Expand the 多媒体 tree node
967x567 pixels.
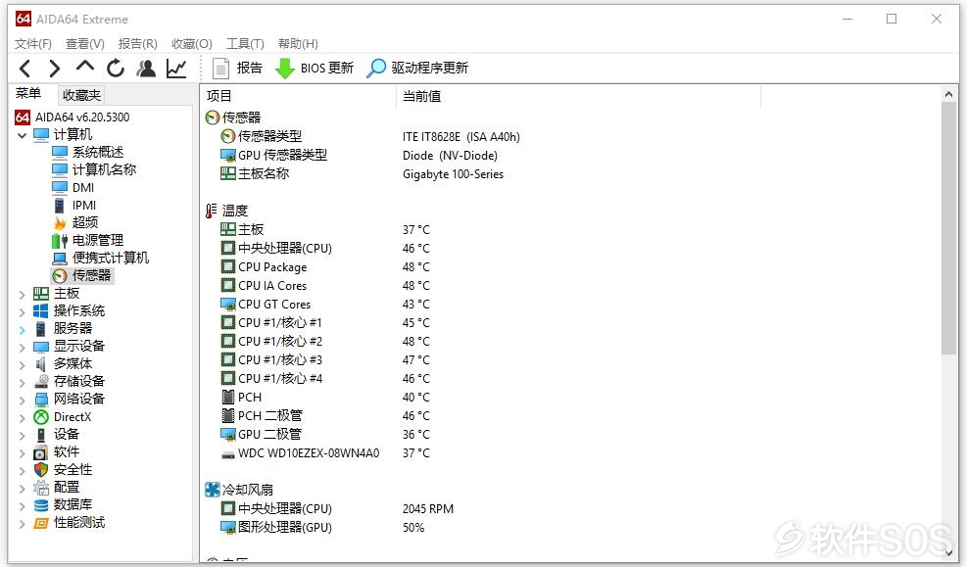(x=23, y=365)
